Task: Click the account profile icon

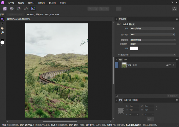Action: coord(174,9)
